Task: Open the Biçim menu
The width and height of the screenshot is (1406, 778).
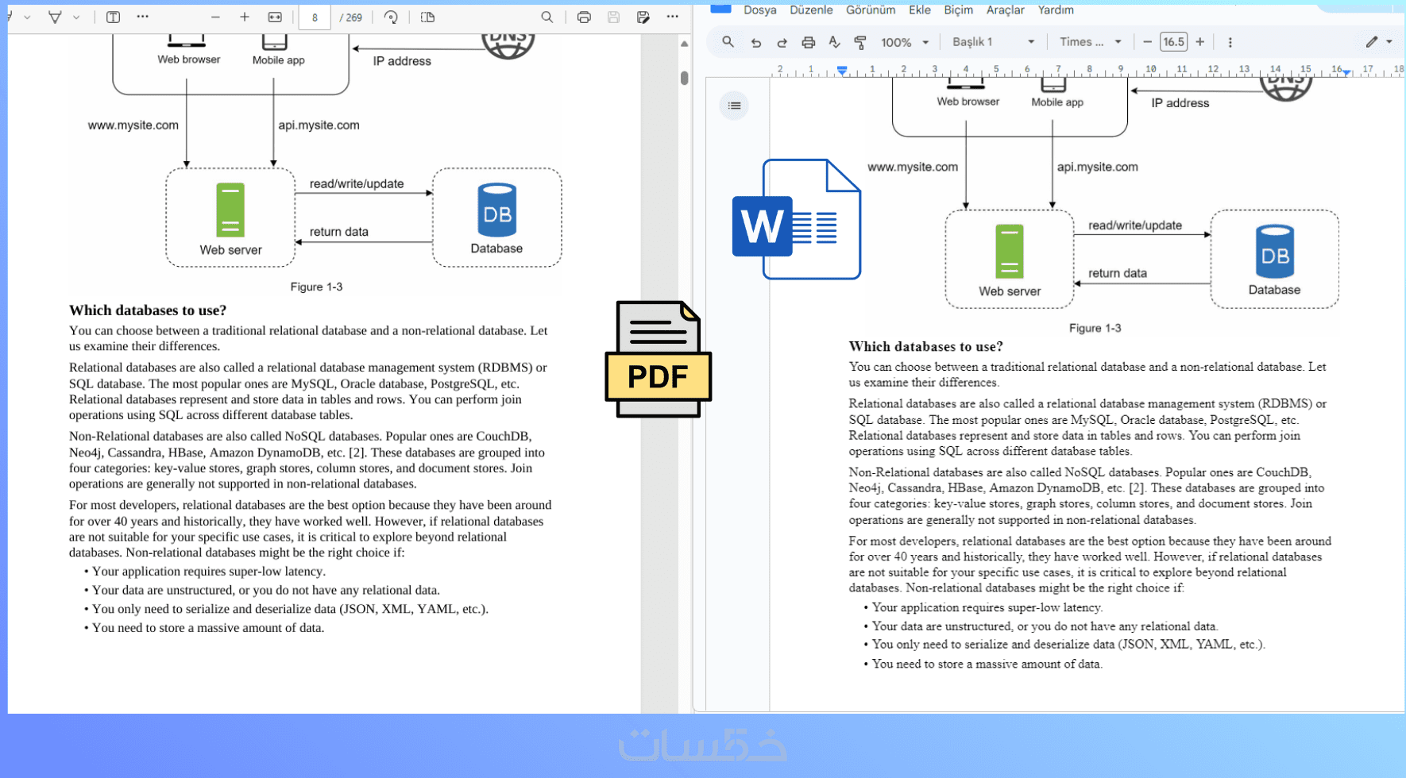Action: [x=958, y=10]
